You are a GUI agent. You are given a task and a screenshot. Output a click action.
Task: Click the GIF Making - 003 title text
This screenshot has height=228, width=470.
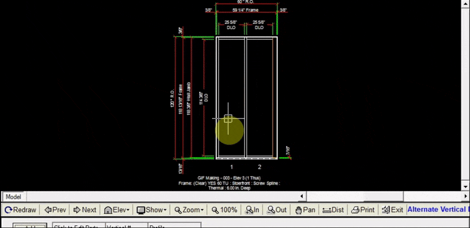229,178
